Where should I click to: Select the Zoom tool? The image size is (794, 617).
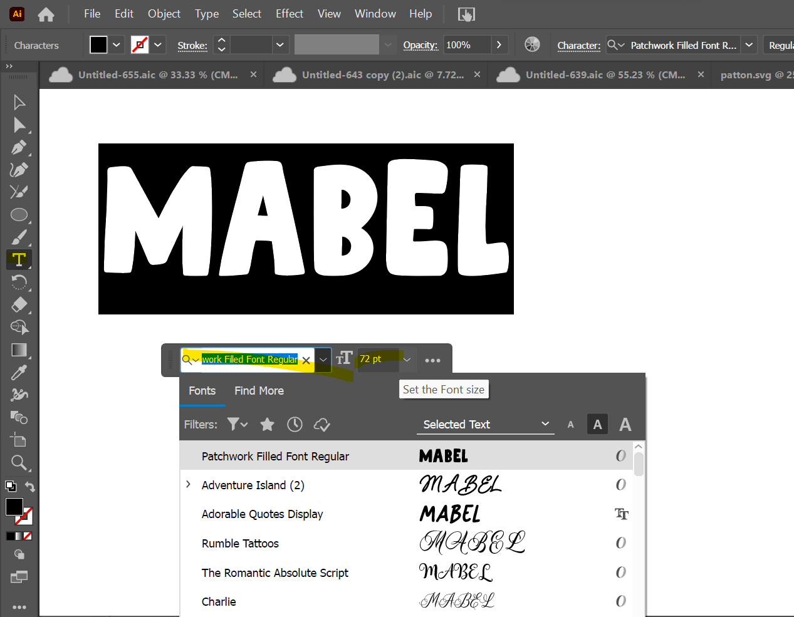pos(19,463)
